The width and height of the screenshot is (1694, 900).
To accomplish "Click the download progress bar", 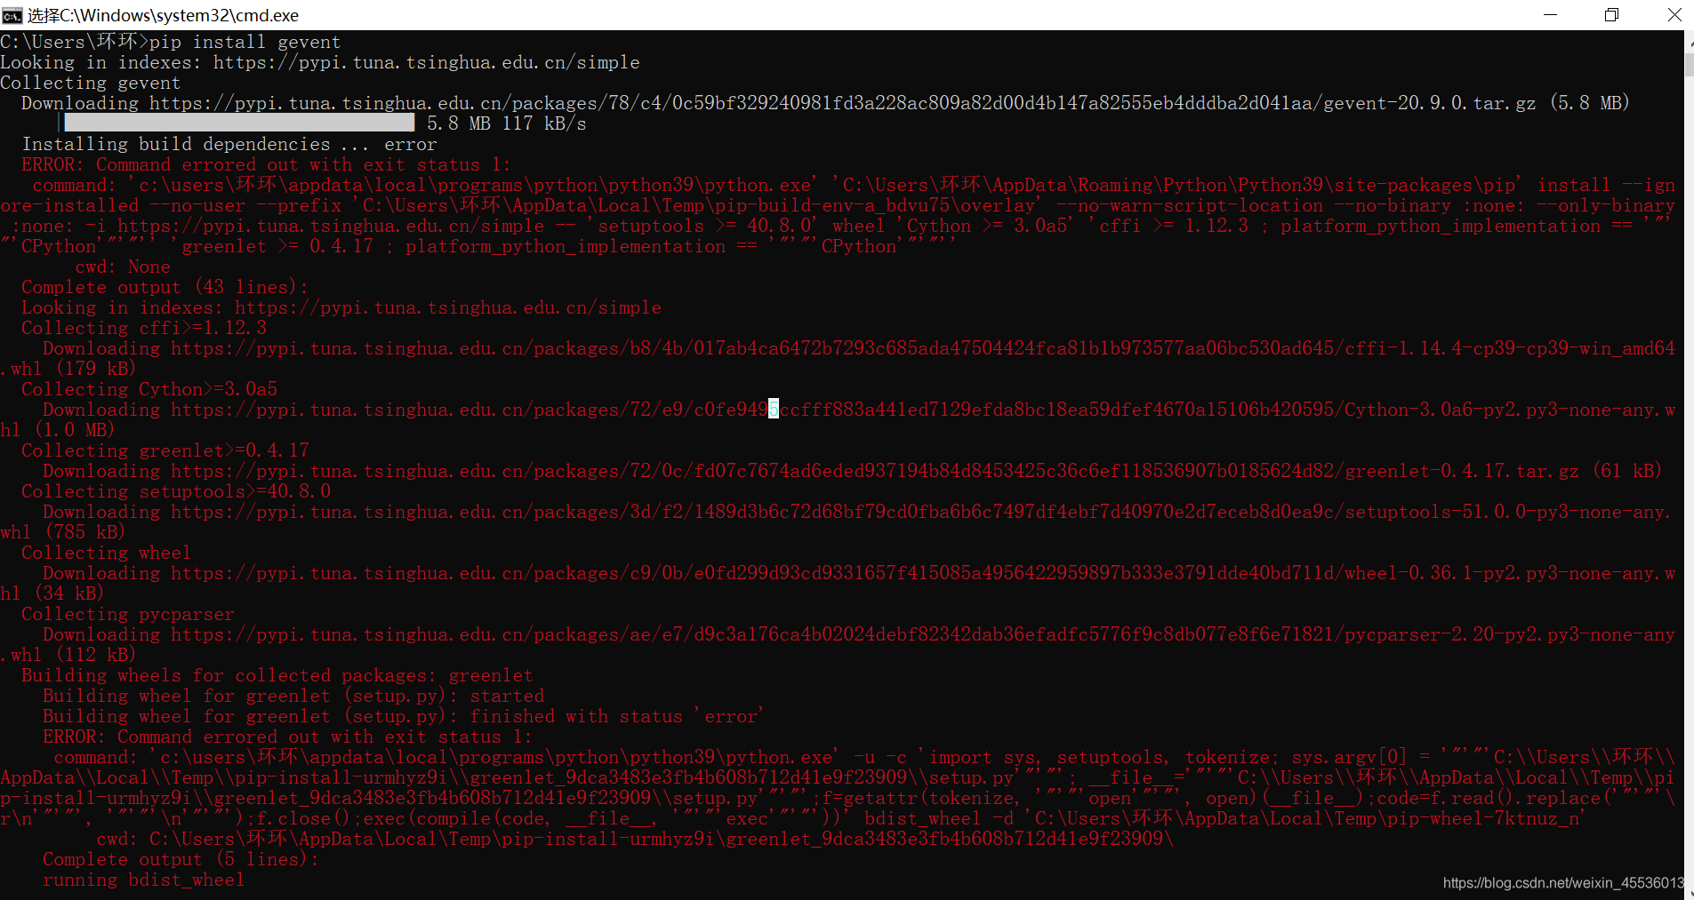I will coord(236,122).
